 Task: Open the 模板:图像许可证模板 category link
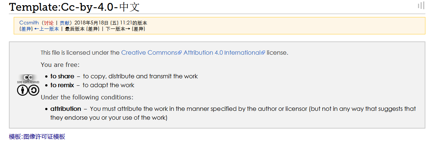37,136
